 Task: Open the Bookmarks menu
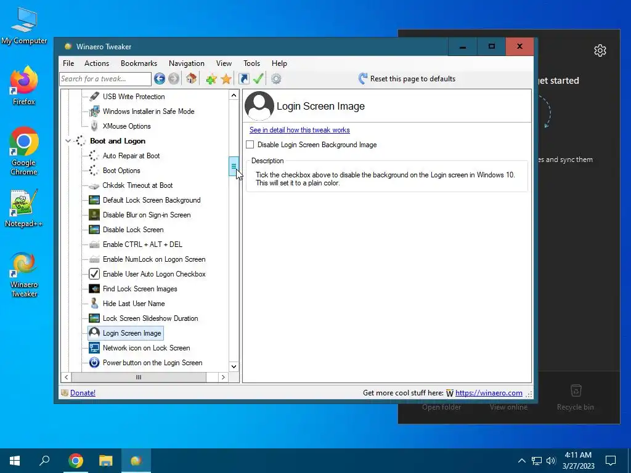pos(139,63)
